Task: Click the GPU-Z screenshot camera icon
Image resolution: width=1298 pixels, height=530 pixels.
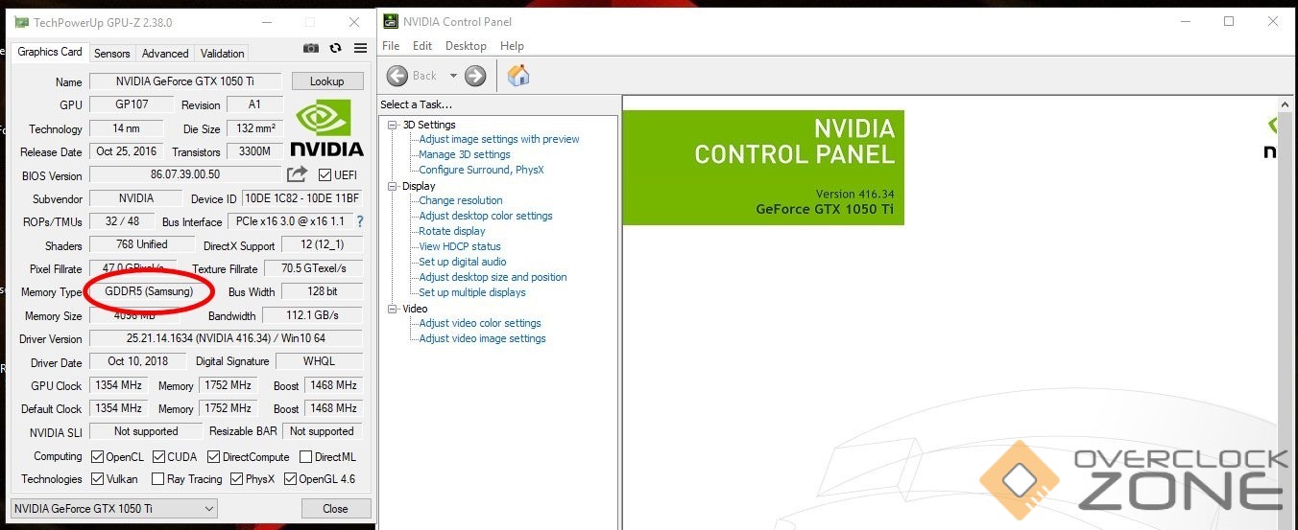Action: click(x=311, y=48)
